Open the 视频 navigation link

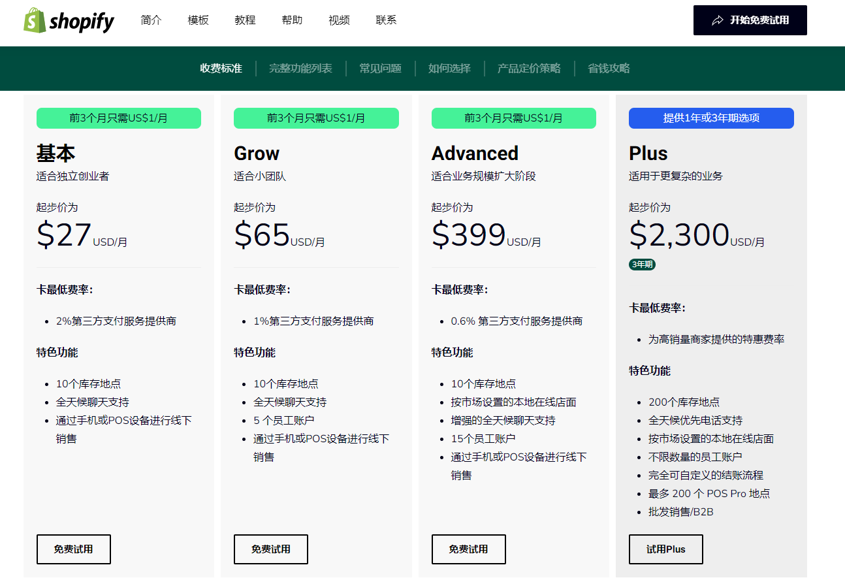(x=339, y=20)
